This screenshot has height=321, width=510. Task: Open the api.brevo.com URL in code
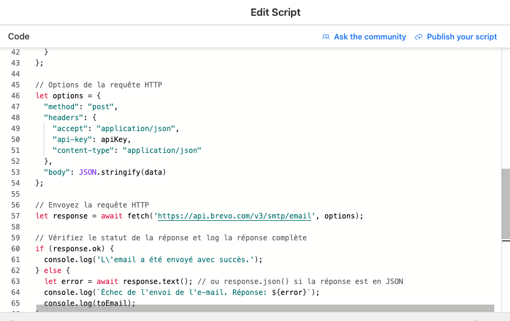click(x=235, y=216)
